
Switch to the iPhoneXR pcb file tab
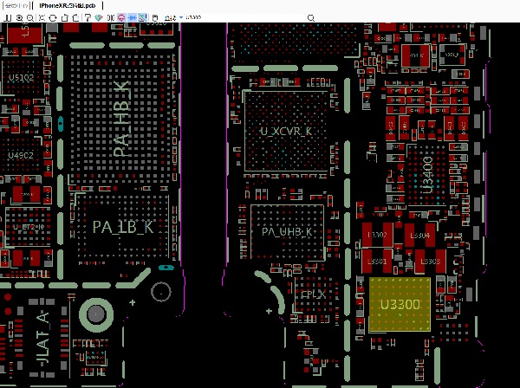pos(67,5)
